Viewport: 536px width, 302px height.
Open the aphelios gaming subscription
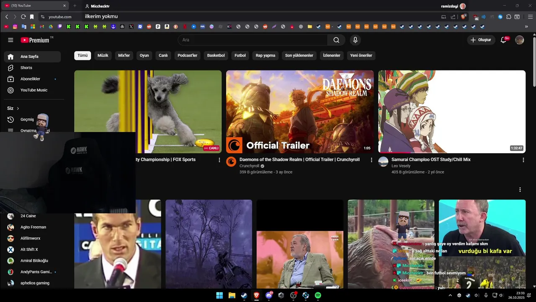(32, 283)
